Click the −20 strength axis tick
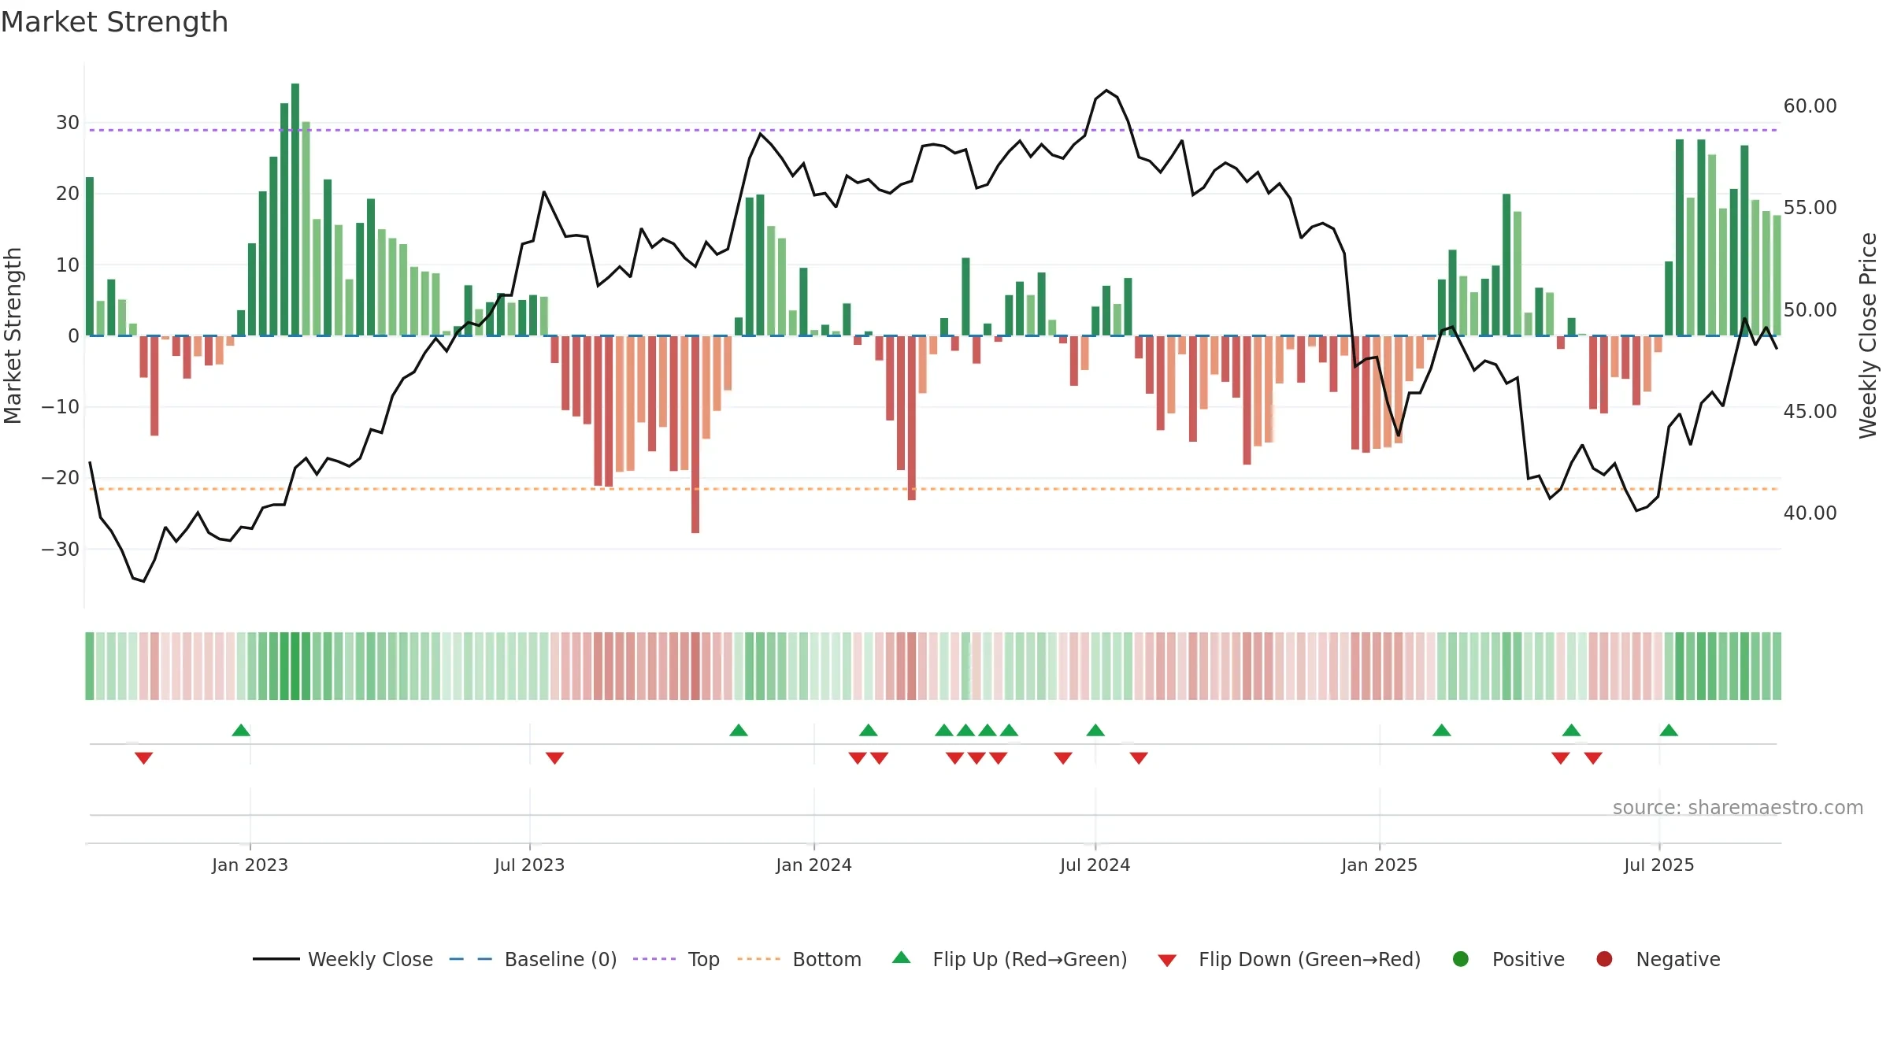1890x1063 pixels. point(60,477)
